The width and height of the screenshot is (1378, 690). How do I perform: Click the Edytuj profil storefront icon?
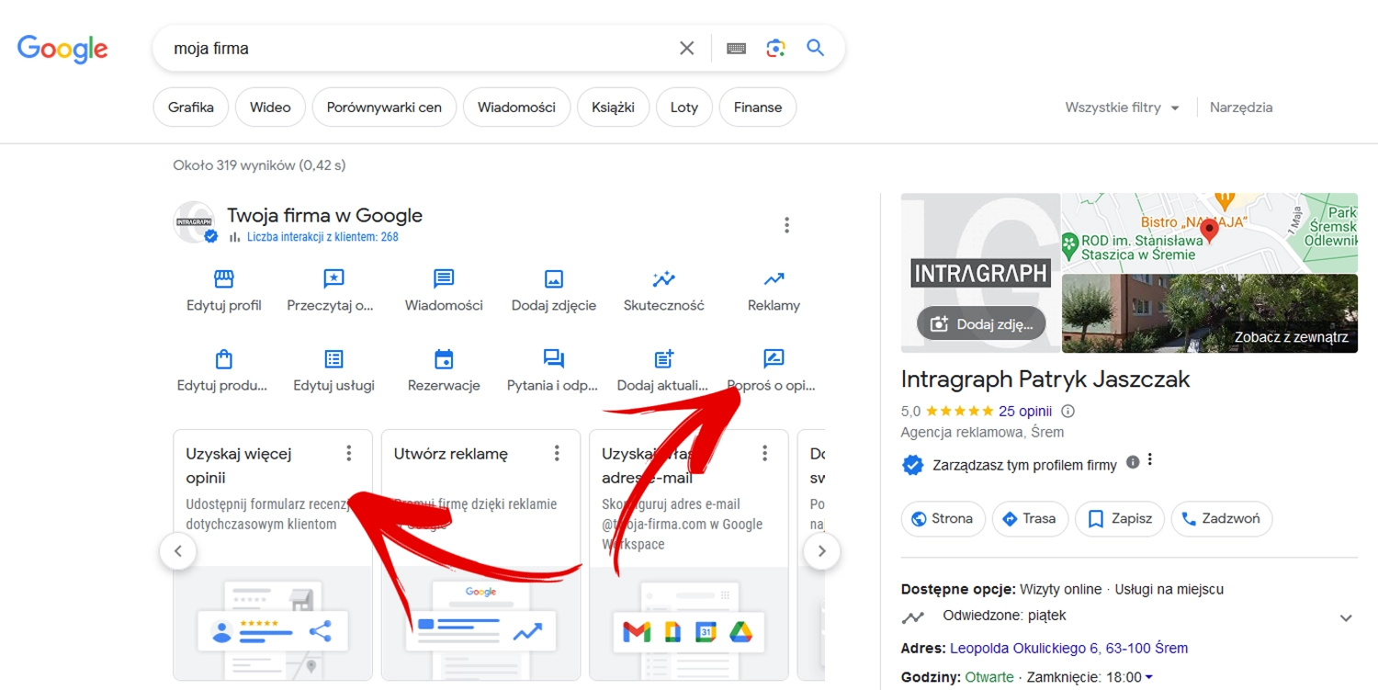[224, 279]
